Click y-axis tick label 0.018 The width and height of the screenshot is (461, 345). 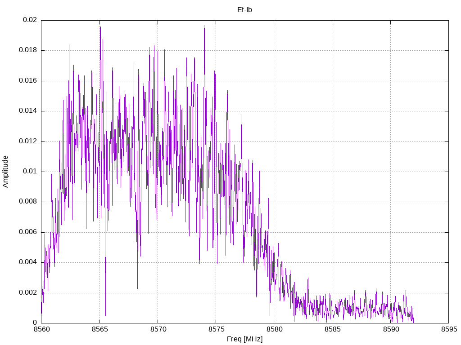28,50
